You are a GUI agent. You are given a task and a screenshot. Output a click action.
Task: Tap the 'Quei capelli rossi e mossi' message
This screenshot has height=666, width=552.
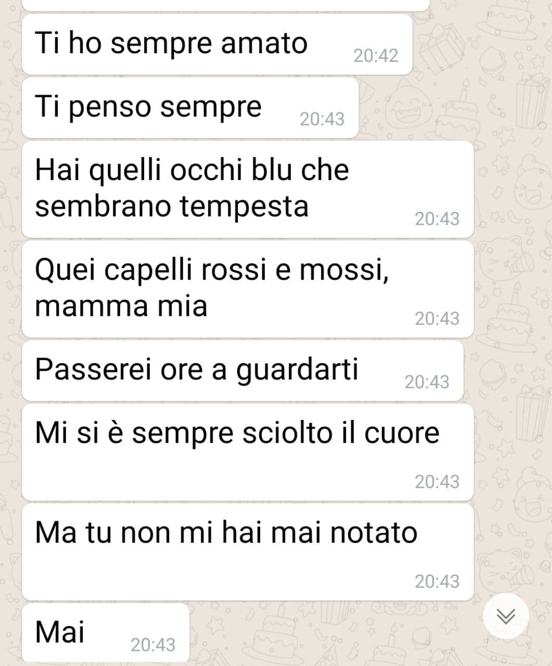pos(248,289)
